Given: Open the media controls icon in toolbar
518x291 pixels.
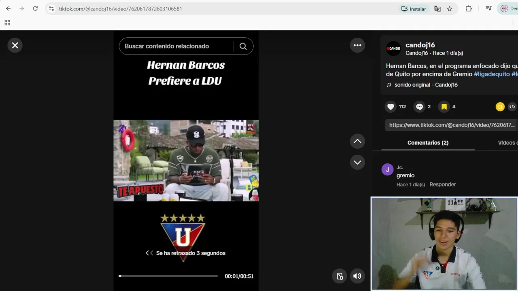Looking at the screenshot, I should [x=488, y=8].
